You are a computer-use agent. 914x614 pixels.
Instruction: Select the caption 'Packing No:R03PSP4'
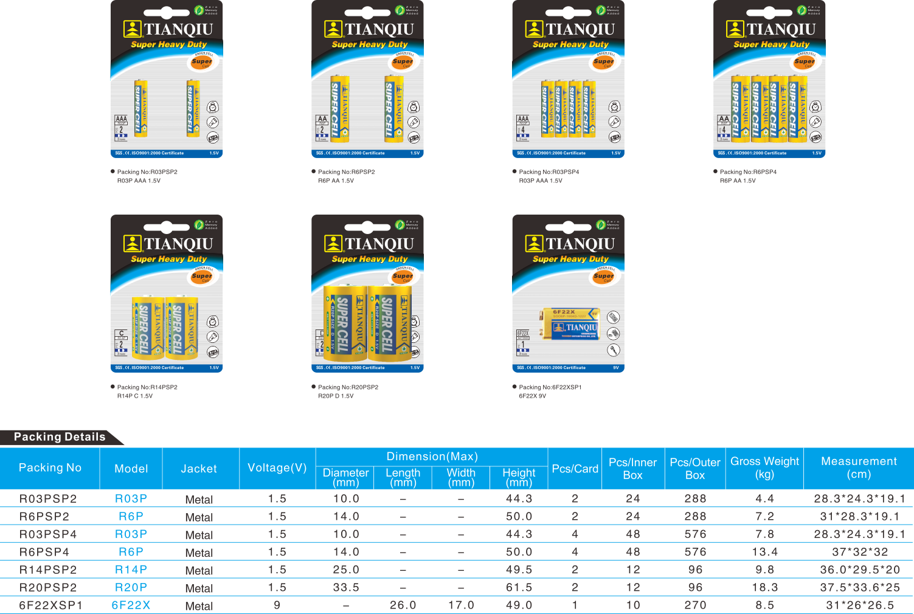pos(549,172)
